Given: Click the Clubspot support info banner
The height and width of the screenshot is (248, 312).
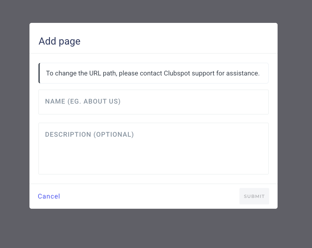Looking at the screenshot, I should pyautogui.click(x=153, y=73).
